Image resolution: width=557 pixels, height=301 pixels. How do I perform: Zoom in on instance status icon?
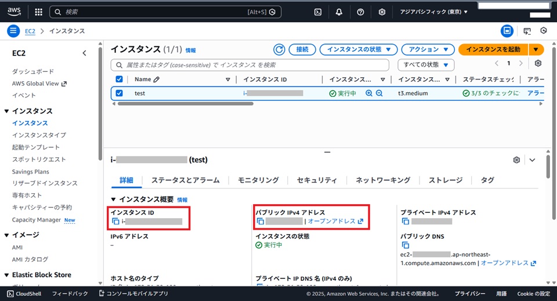tap(368, 93)
